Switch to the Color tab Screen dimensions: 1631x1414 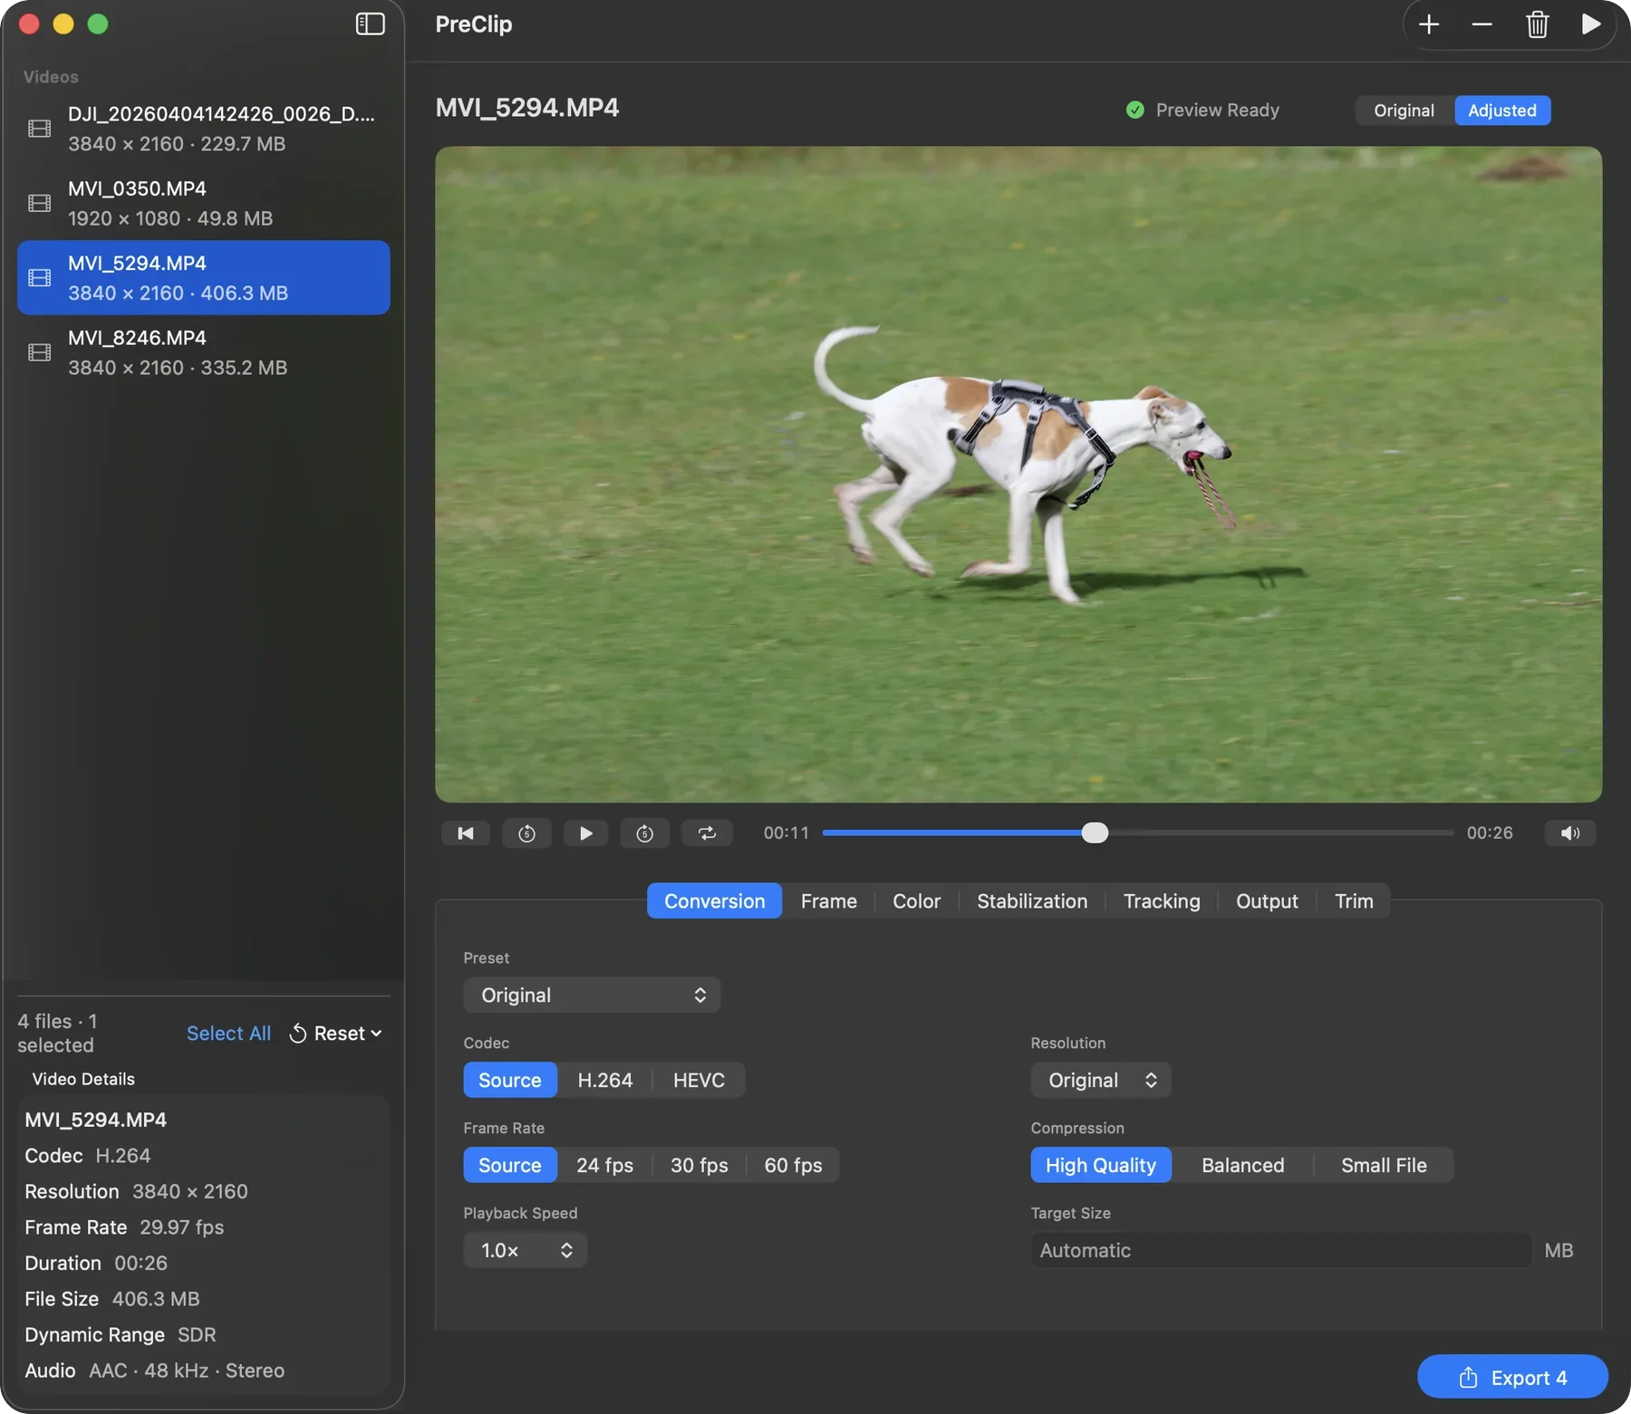916,901
